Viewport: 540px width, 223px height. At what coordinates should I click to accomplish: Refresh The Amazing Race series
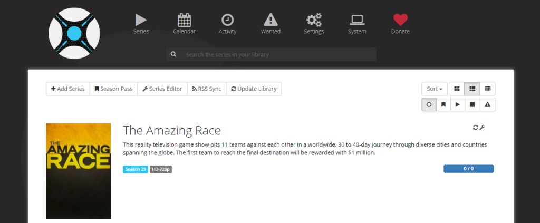click(x=476, y=128)
